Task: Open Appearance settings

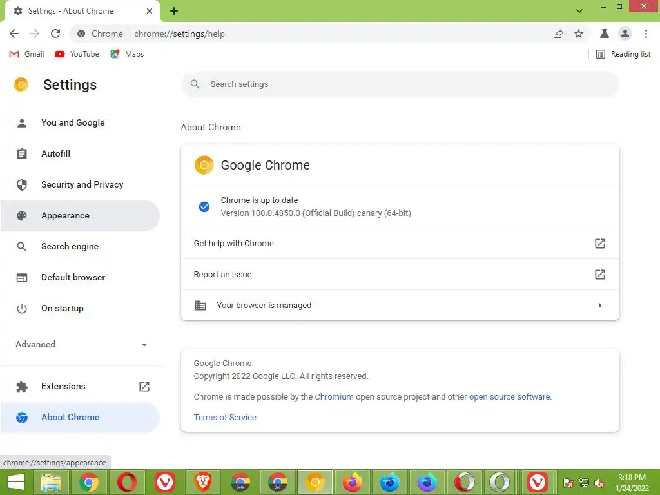Action: click(x=80, y=215)
